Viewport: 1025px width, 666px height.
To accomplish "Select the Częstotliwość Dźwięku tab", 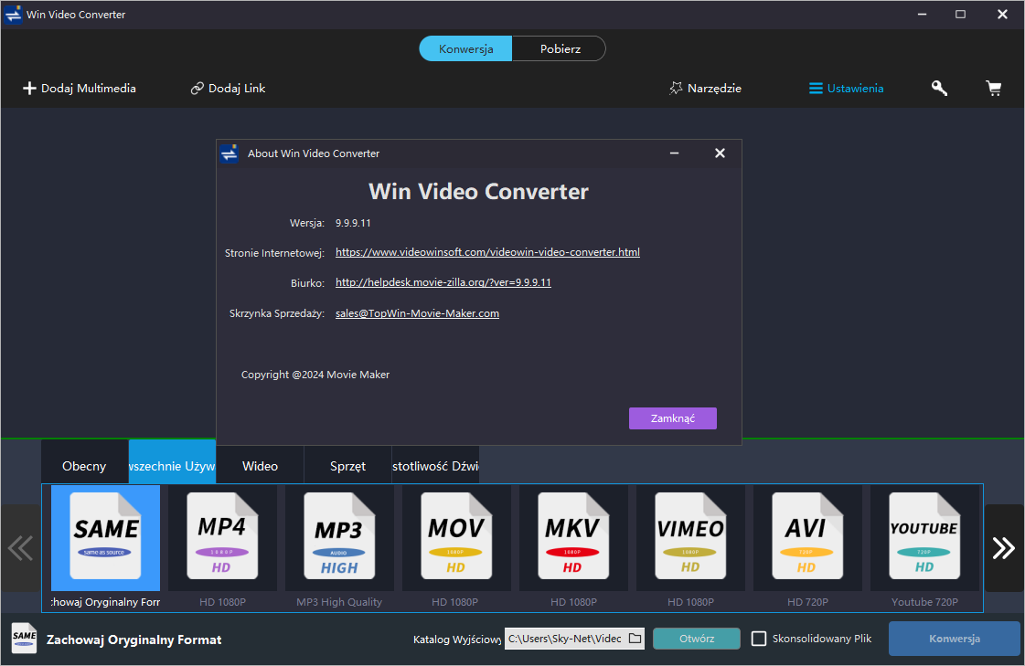I will tap(435, 466).
